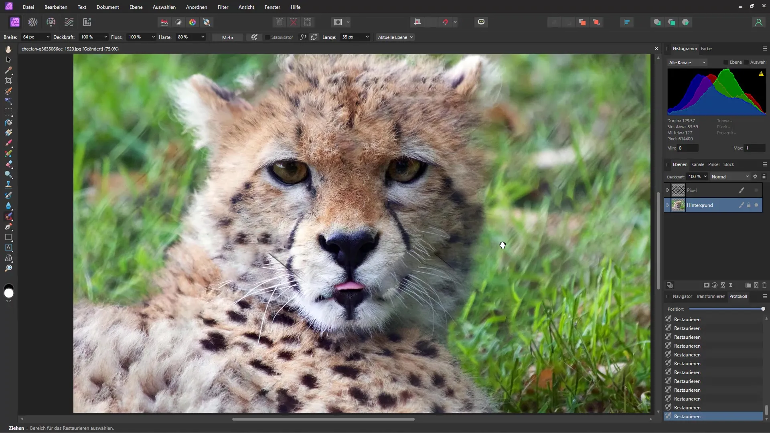Choose the Erase Brush tool
The height and width of the screenshot is (433, 770).
[x=8, y=164]
